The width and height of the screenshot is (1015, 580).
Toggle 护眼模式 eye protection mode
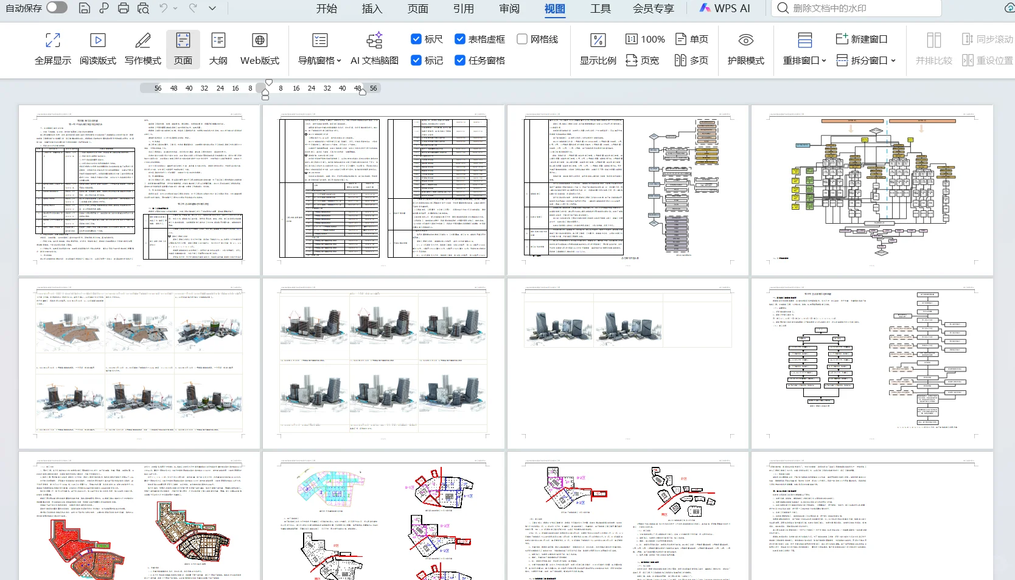coord(746,50)
